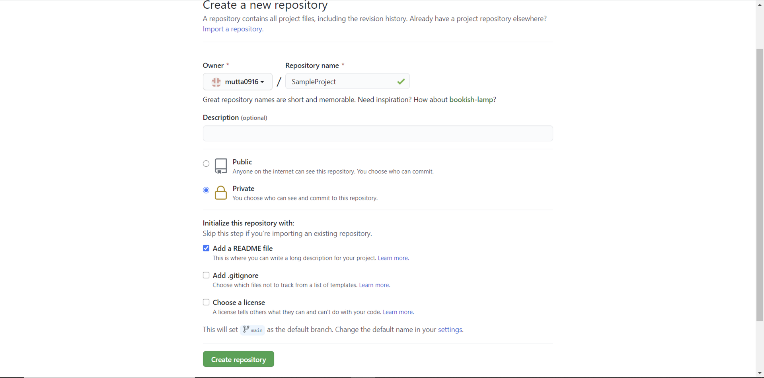Enable the Choose a license checkbox
The height and width of the screenshot is (378, 764).
[x=206, y=302]
